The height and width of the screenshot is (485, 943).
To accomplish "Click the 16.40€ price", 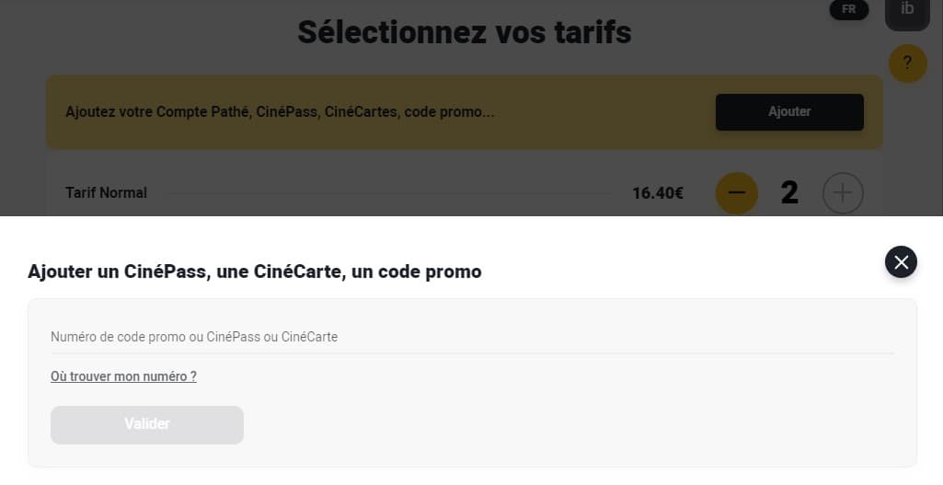I will coord(657,193).
